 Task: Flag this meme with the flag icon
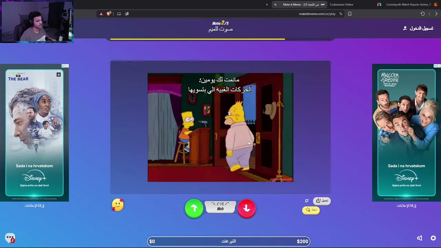coord(307,200)
